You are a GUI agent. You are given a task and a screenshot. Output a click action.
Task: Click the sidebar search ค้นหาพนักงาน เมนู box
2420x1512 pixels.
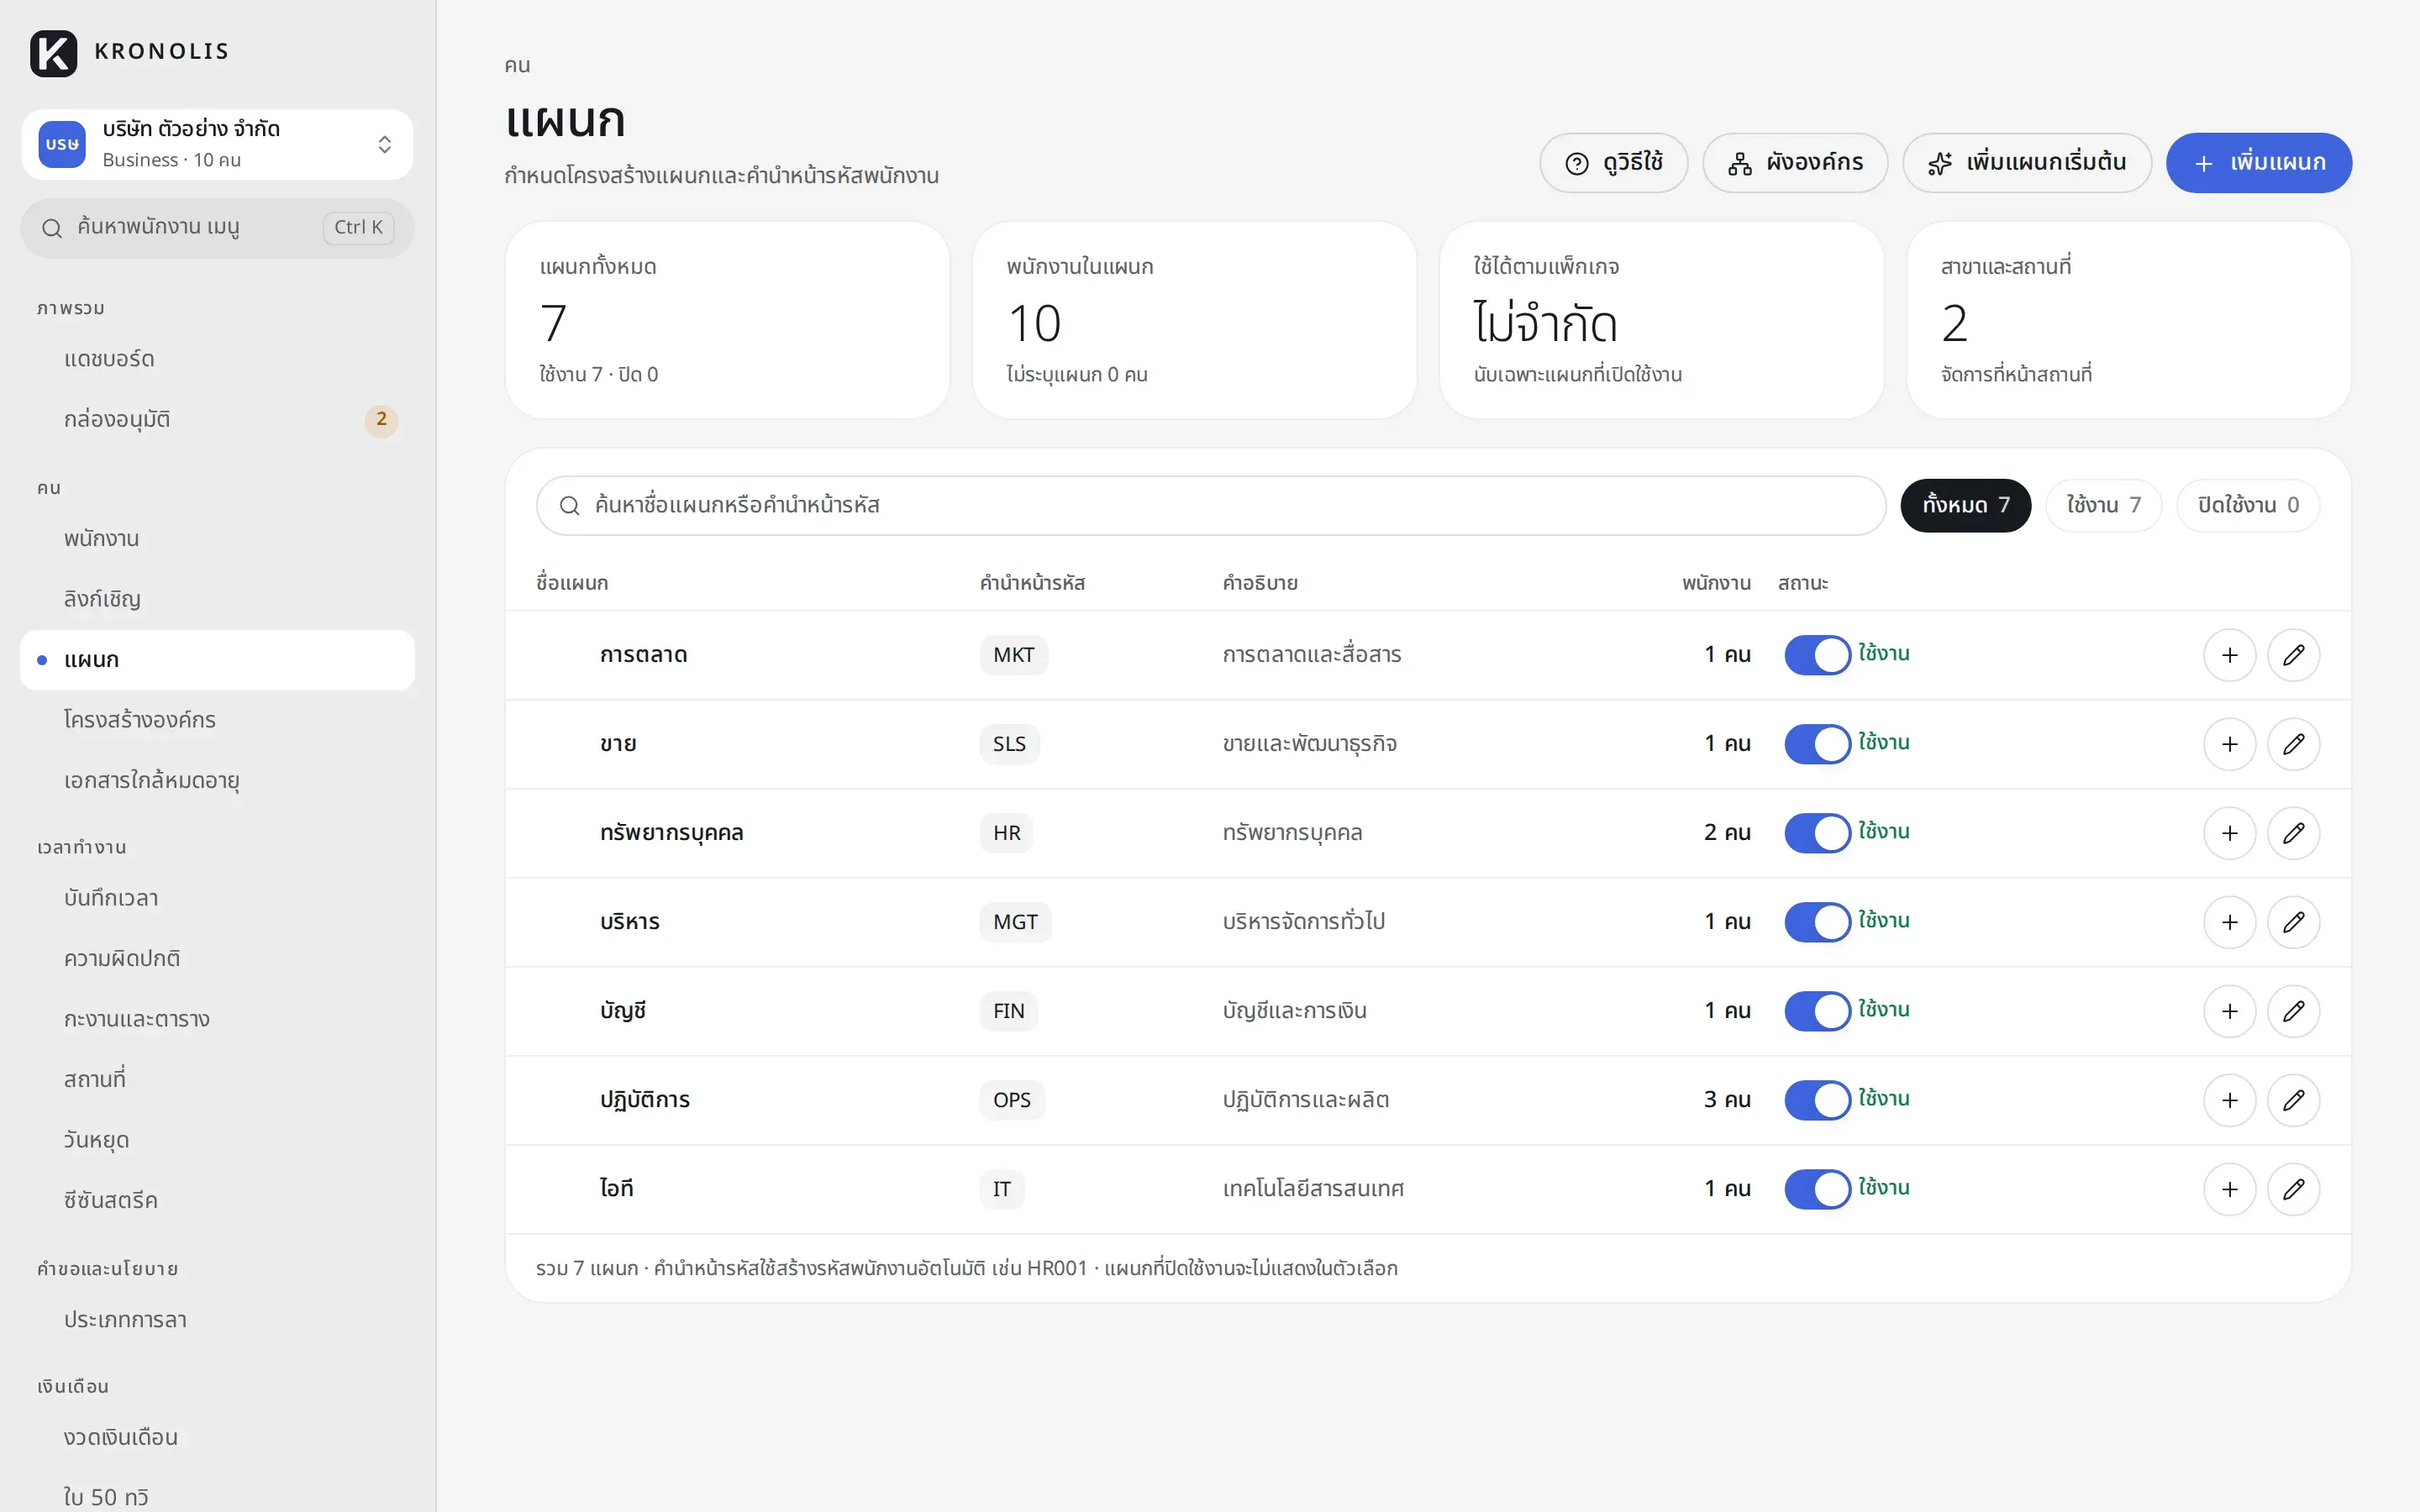pyautogui.click(x=217, y=228)
